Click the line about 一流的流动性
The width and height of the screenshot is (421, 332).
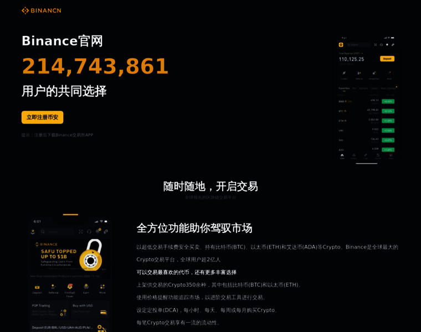click(x=178, y=323)
